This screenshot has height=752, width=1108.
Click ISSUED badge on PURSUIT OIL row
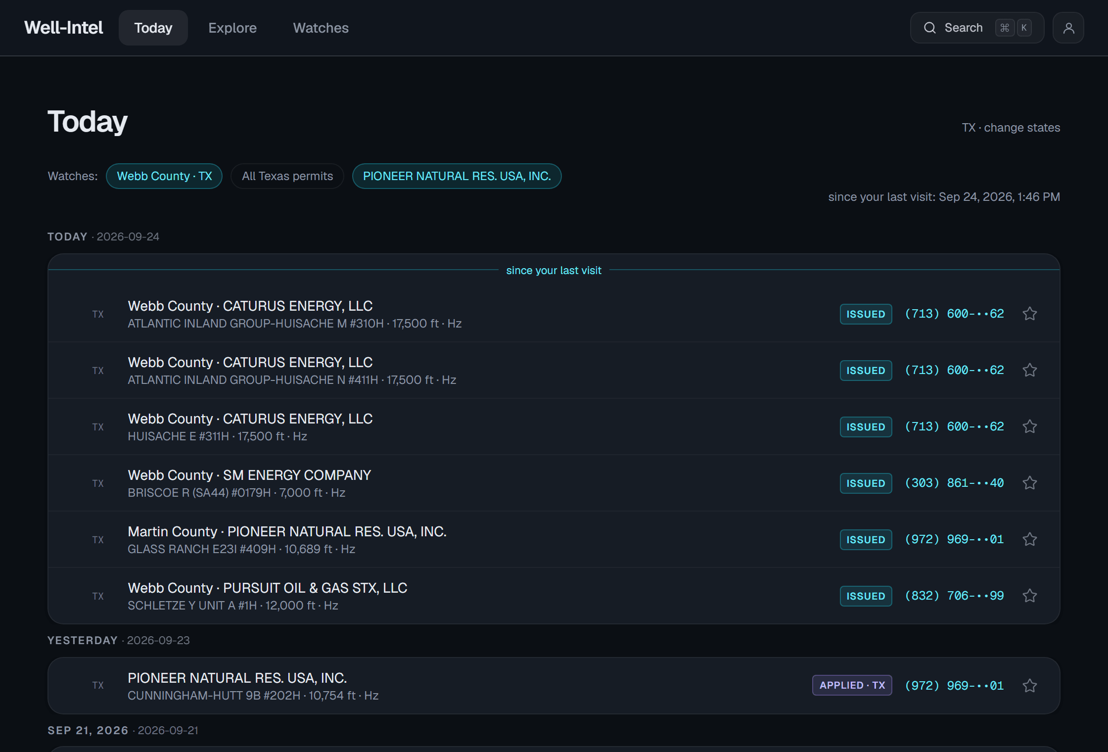tap(866, 596)
